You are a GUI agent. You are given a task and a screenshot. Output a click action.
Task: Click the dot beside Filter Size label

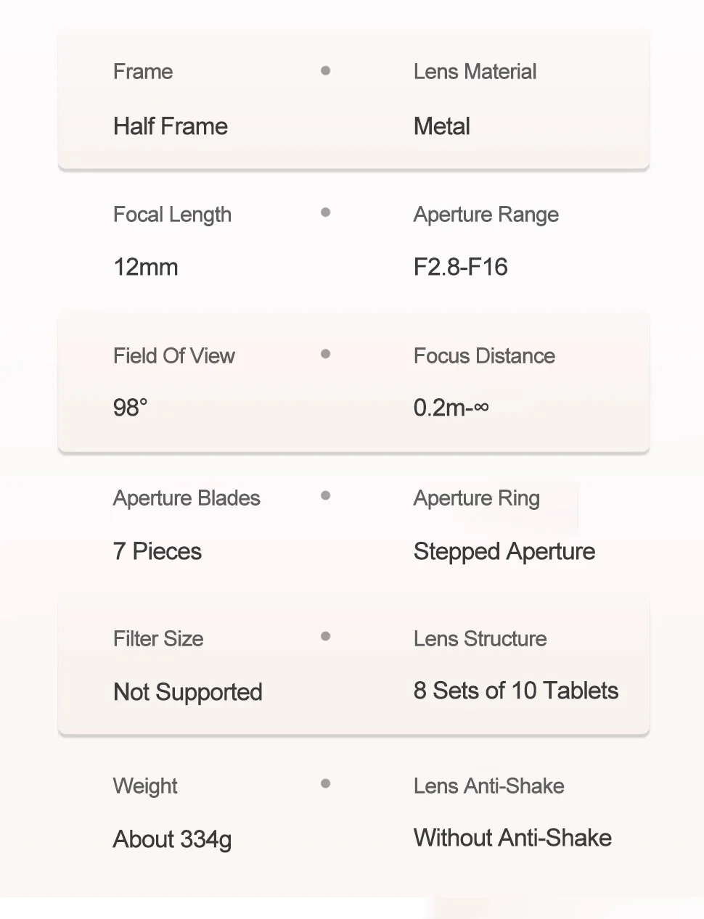pos(325,636)
